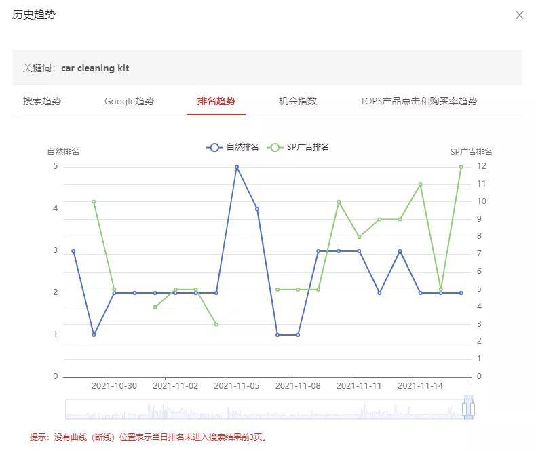The image size is (536, 451).
Task: Click the left axis value 5
Action: tap(56, 166)
